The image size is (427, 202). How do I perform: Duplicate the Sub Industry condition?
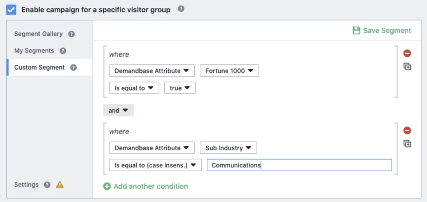click(x=407, y=144)
